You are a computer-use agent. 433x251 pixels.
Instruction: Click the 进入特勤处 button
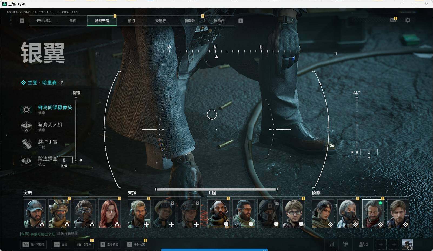point(34,245)
